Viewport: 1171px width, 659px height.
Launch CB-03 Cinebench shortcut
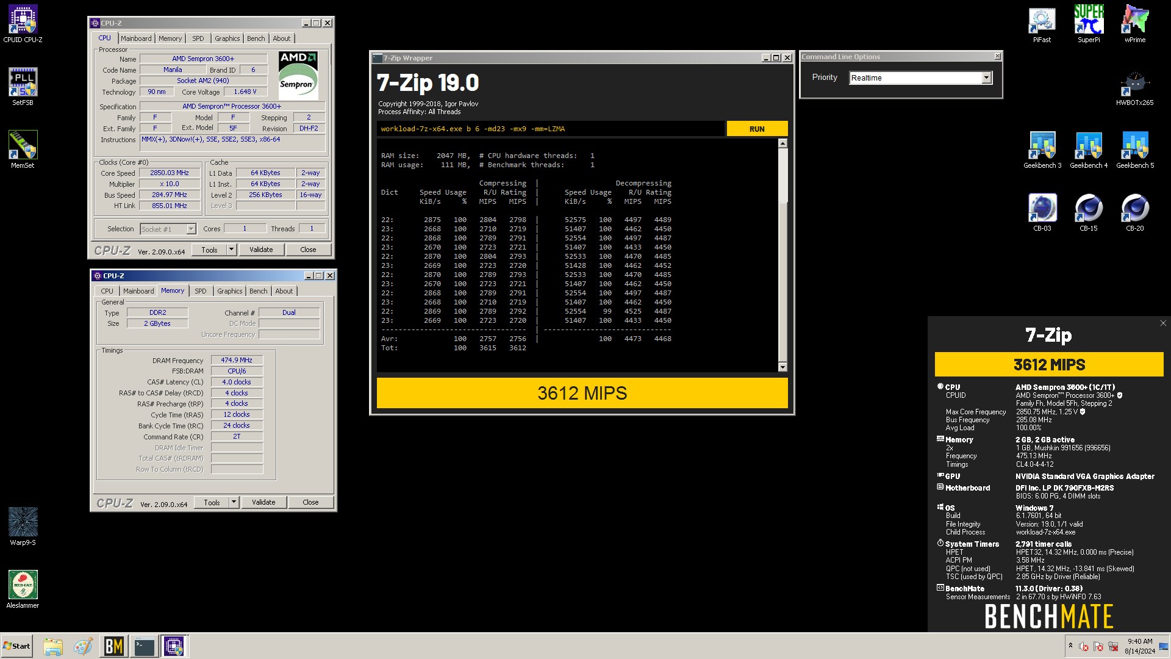point(1042,212)
